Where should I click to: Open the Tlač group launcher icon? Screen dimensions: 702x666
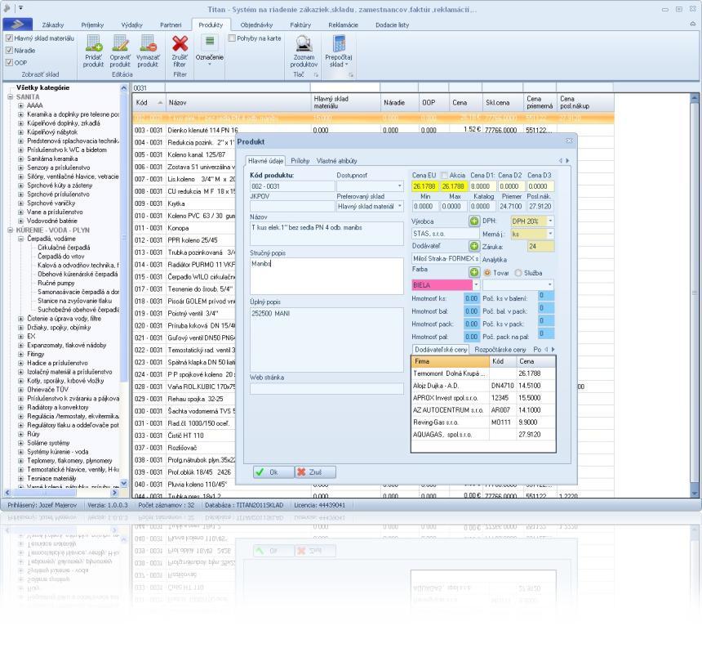(x=316, y=75)
